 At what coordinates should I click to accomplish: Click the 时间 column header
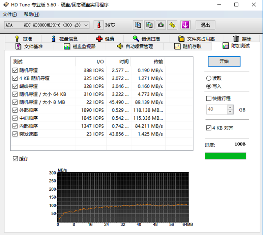point(119,62)
